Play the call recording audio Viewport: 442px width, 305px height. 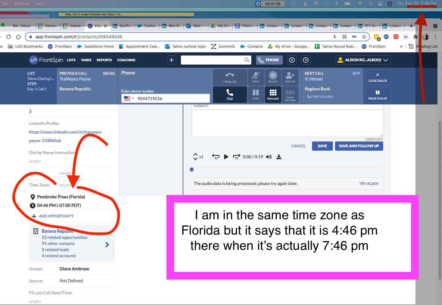tap(226, 157)
